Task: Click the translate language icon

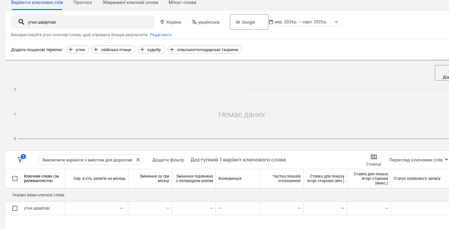Action: [x=194, y=22]
